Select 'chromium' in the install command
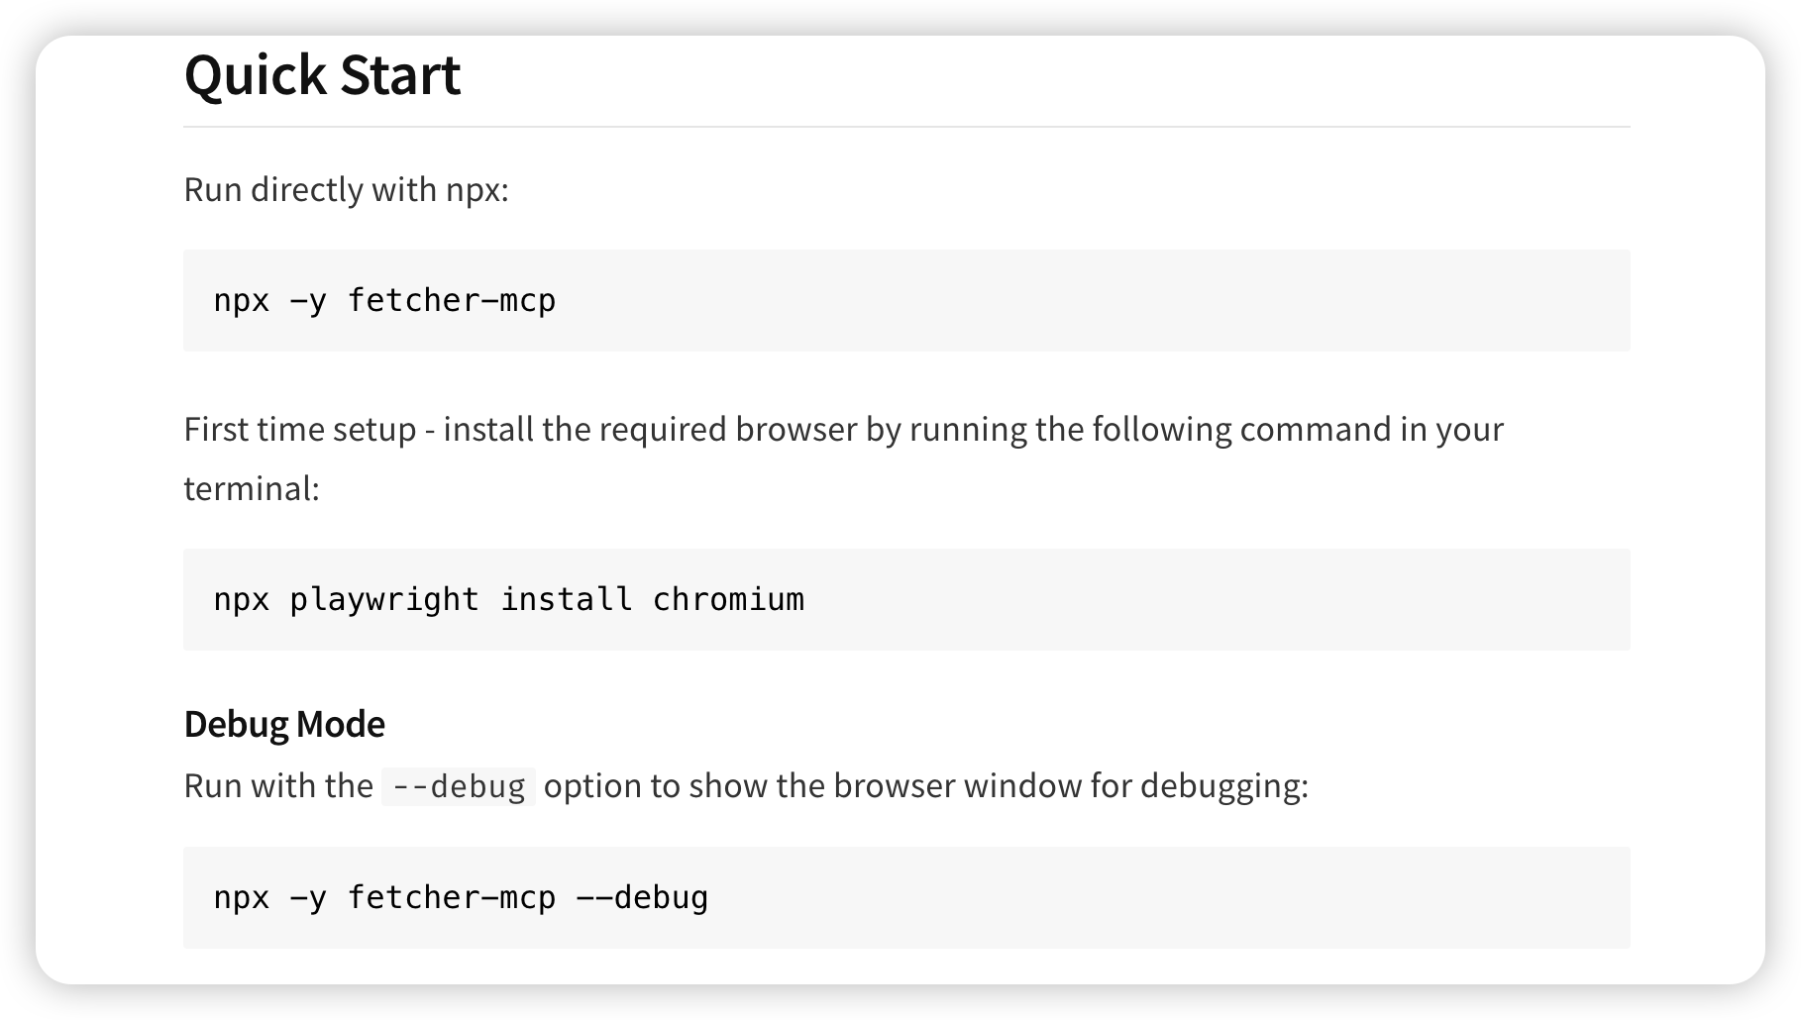The height and width of the screenshot is (1020, 1801). click(x=728, y=599)
